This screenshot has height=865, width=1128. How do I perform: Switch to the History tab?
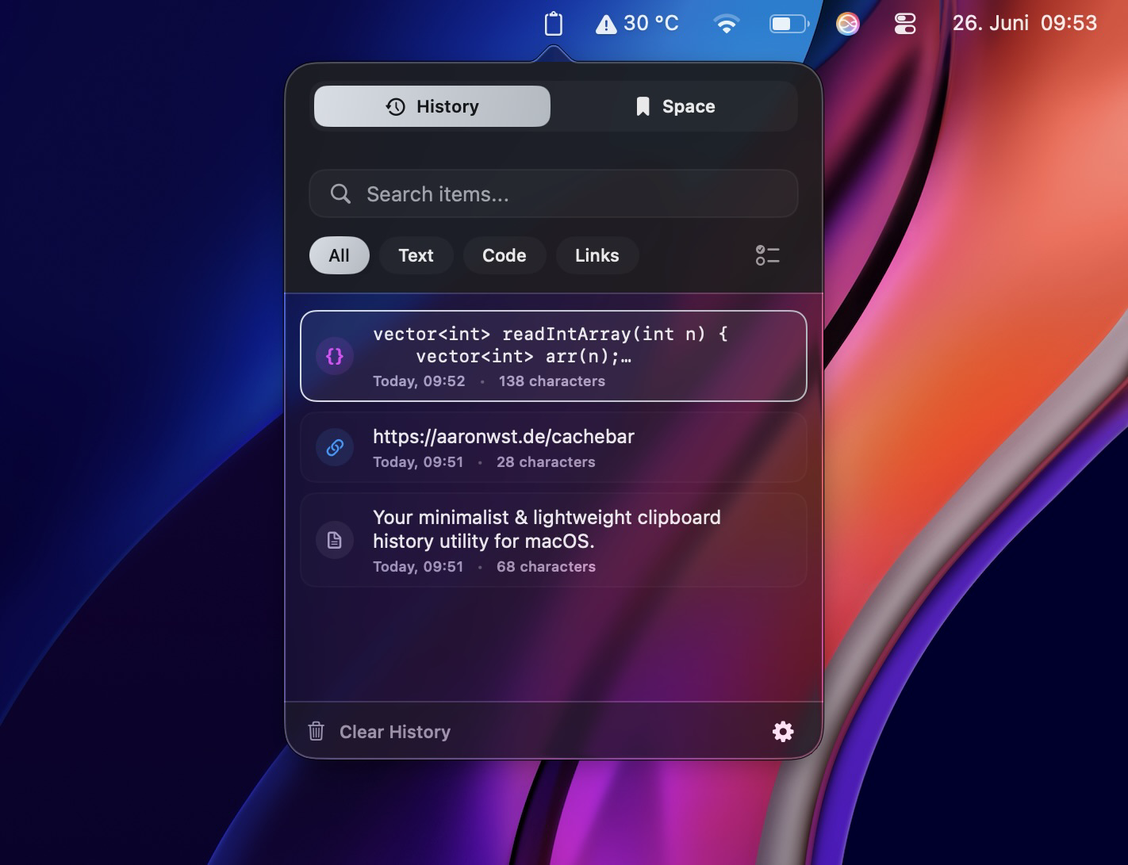point(432,106)
